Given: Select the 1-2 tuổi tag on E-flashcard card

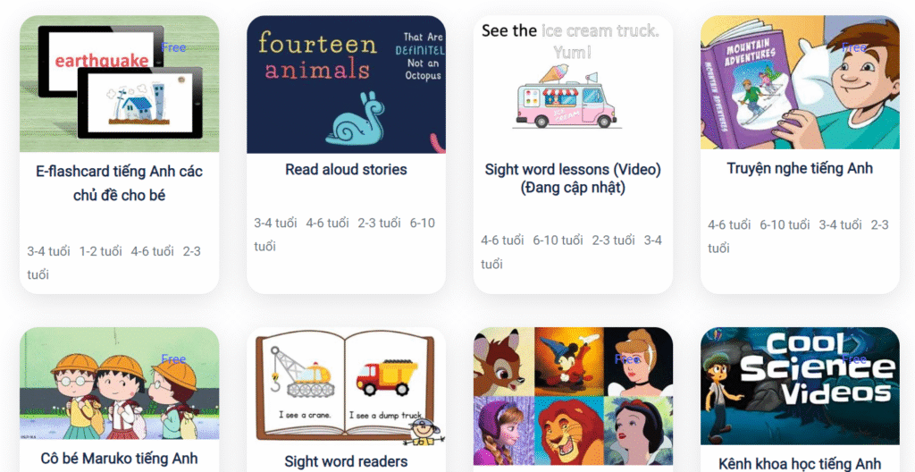Looking at the screenshot, I should coord(100,252).
